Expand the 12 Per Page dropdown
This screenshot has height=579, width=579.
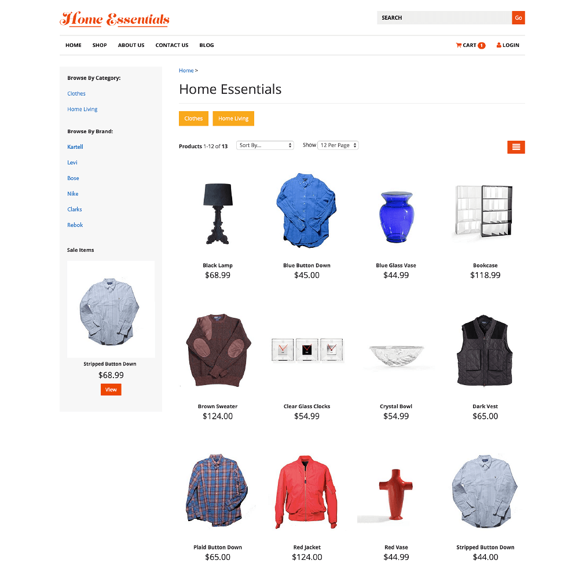tap(338, 145)
